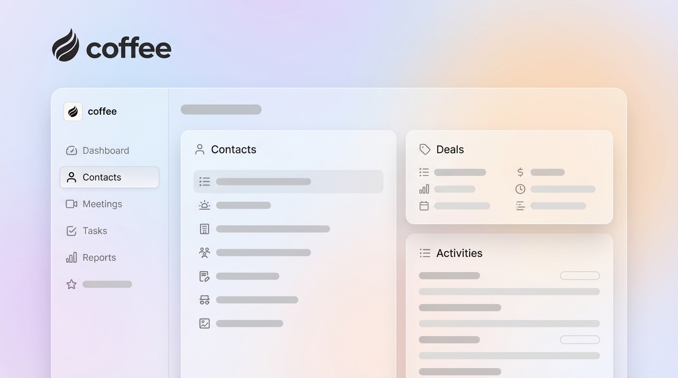Select the highlighted first row in Contacts list
Screen dimensions: 678x378
coord(288,181)
